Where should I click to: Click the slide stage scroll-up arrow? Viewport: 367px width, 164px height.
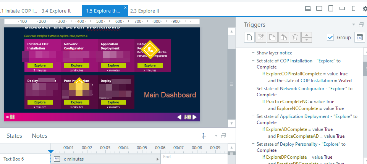tap(231, 32)
